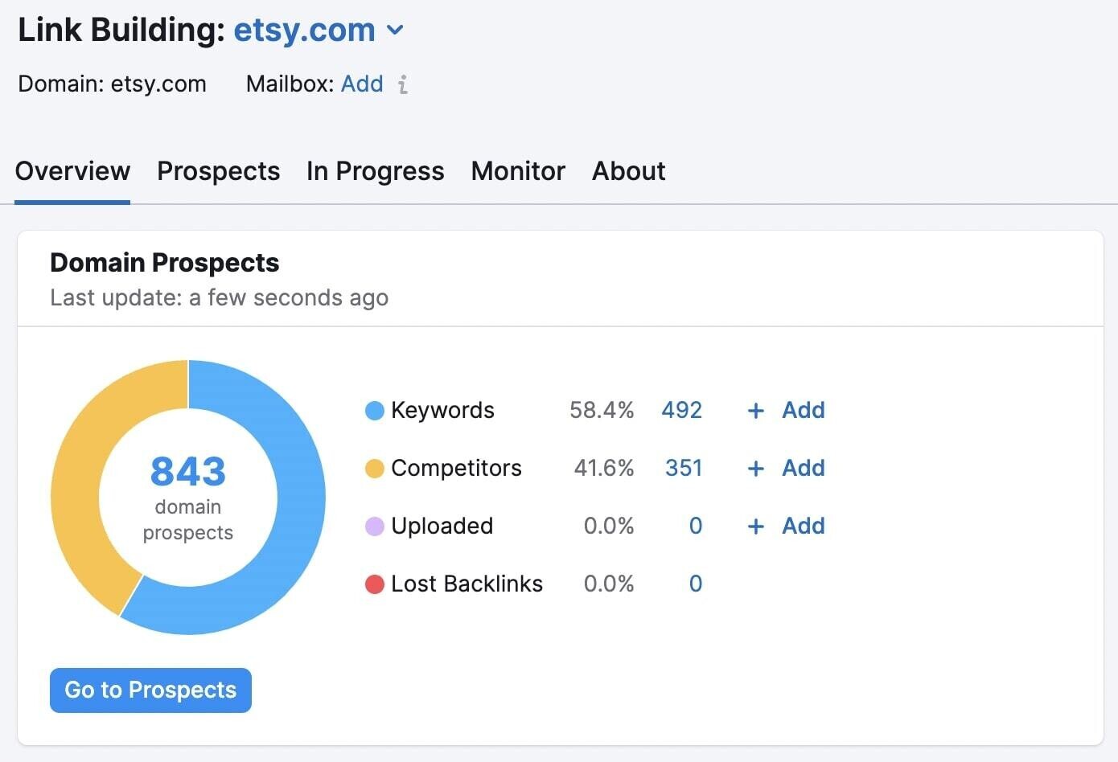Click the blue Keywords legend dot
This screenshot has height=762, width=1118.
pos(375,411)
